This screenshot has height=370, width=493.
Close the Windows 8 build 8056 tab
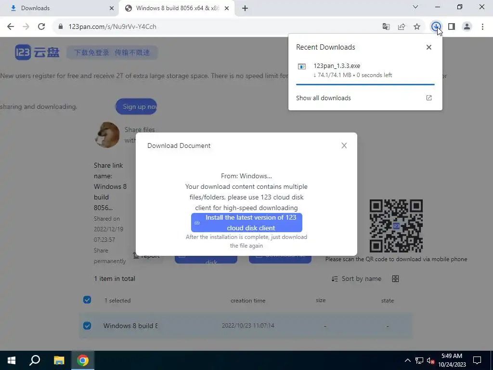(227, 8)
